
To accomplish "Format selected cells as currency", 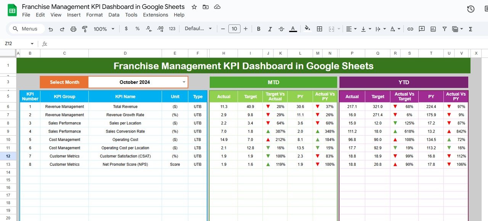I will [126, 28].
